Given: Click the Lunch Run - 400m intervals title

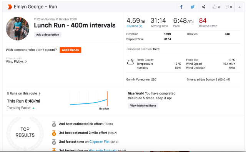Looking at the screenshot, I should [75, 25].
